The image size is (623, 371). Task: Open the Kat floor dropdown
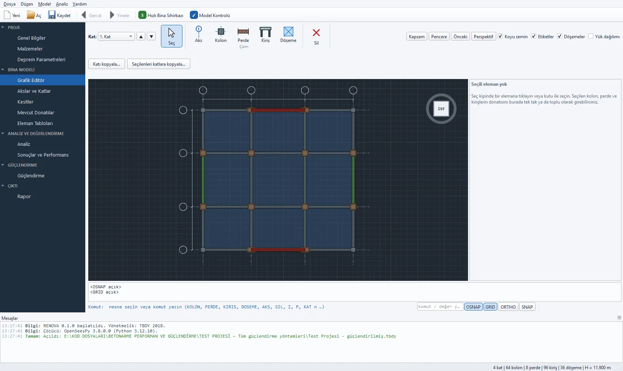click(x=116, y=36)
